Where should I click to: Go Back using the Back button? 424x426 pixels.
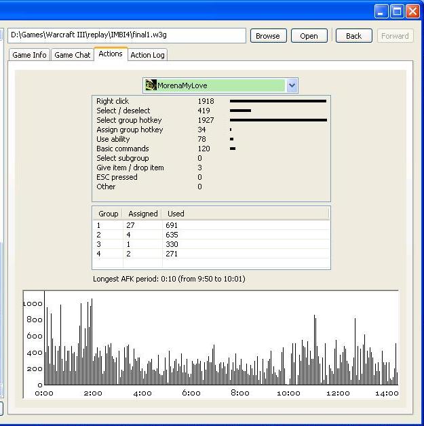point(353,36)
